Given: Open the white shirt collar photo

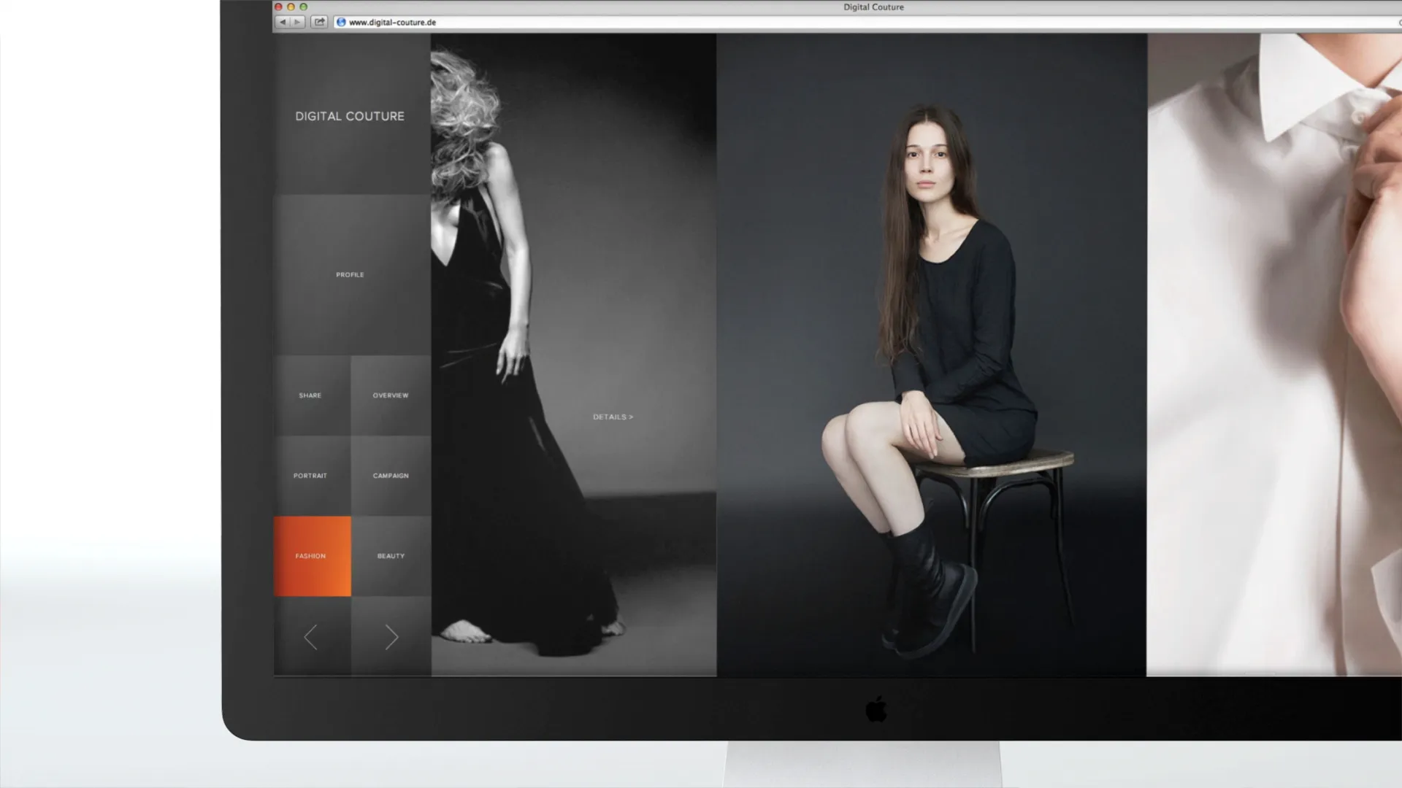Looking at the screenshot, I should pos(1274,355).
